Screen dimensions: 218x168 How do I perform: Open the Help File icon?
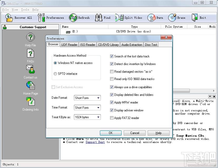(x=31, y=37)
